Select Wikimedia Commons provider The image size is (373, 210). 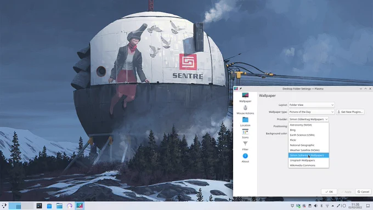[x=308, y=165]
